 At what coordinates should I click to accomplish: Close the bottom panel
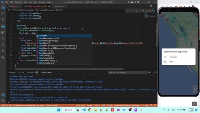point(155,73)
